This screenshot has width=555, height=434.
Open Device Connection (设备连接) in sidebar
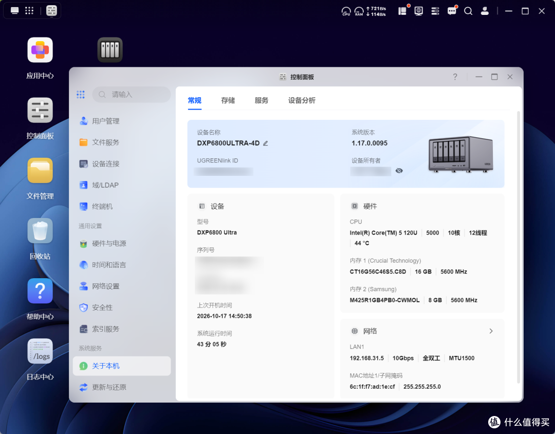122,164
